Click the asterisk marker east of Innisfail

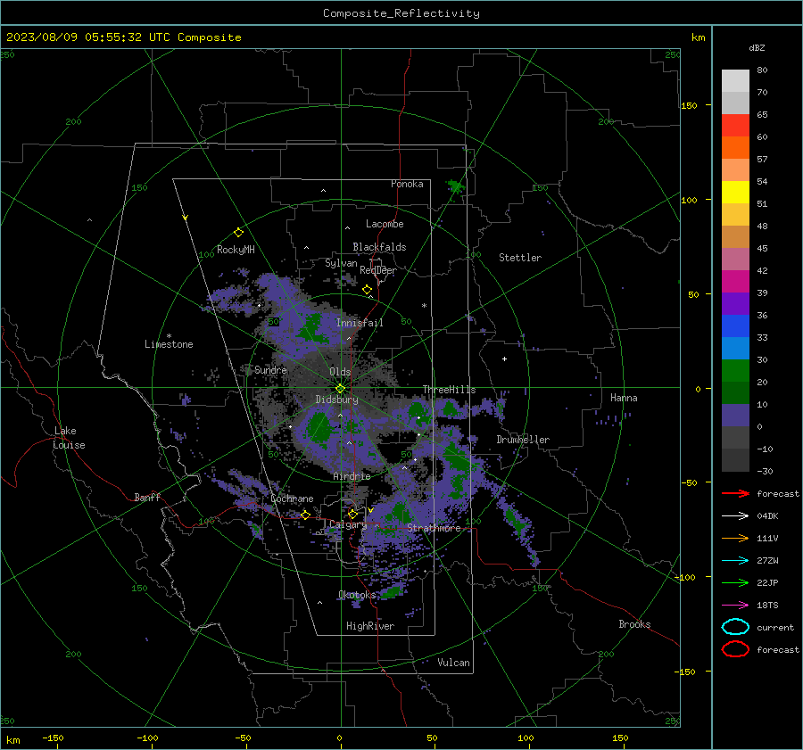click(424, 306)
